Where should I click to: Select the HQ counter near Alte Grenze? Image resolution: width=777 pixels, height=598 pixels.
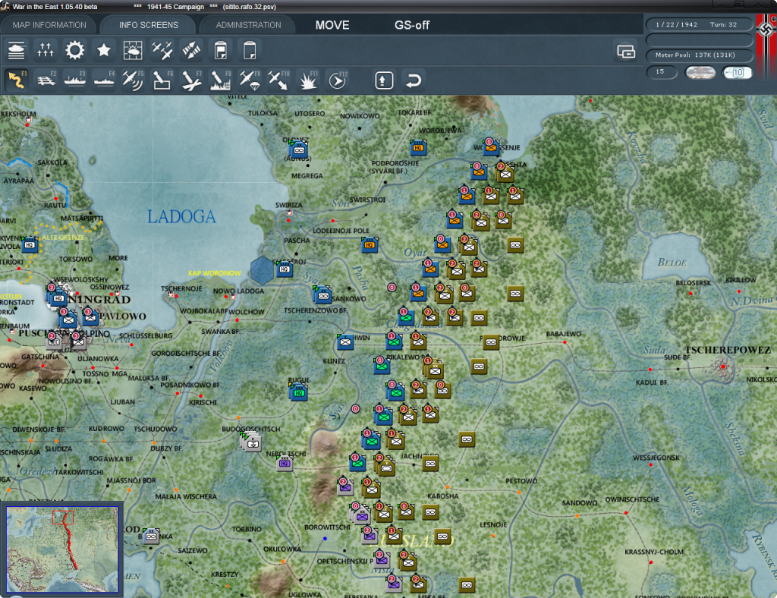click(30, 244)
